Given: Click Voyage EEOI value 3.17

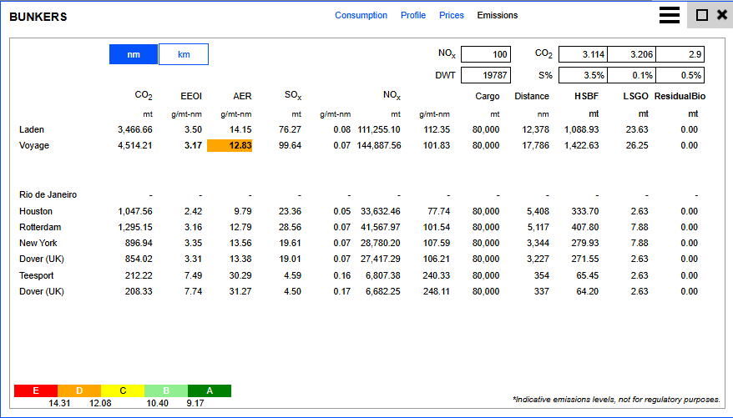Looking at the screenshot, I should coord(193,145).
